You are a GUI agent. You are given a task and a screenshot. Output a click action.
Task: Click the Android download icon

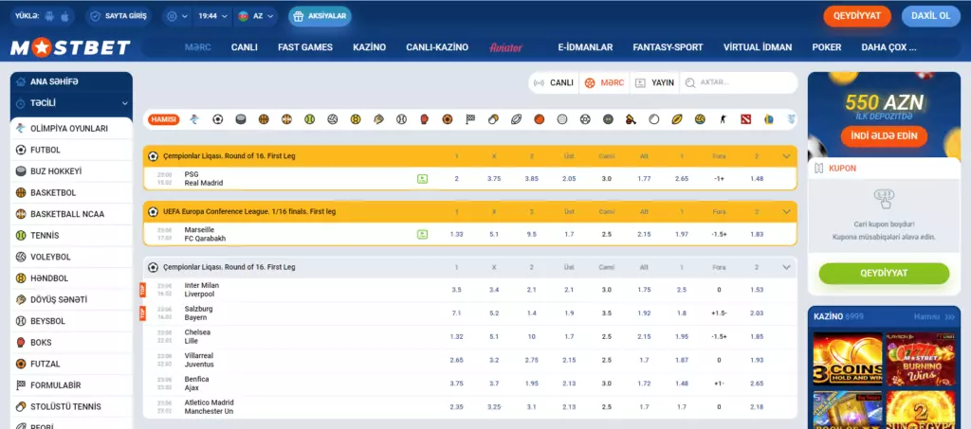tap(49, 17)
